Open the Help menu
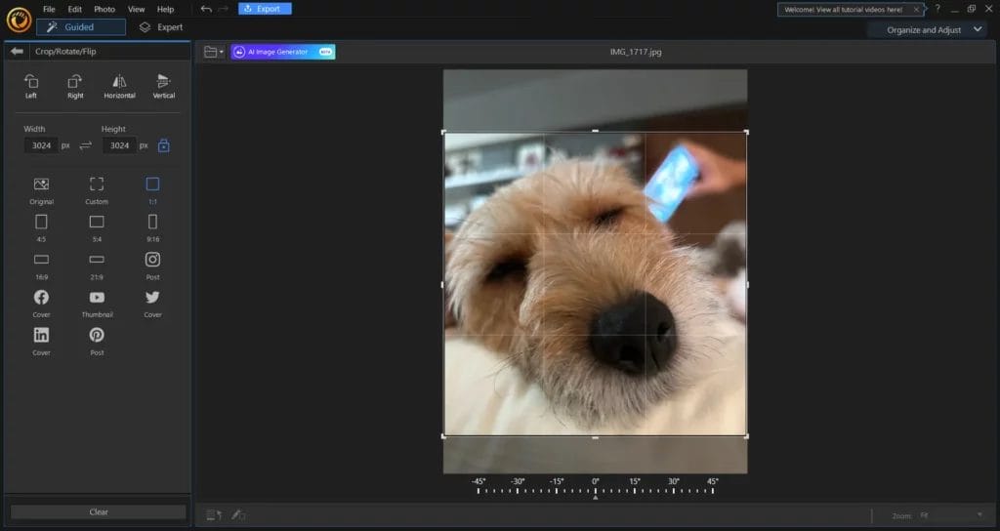 tap(165, 9)
